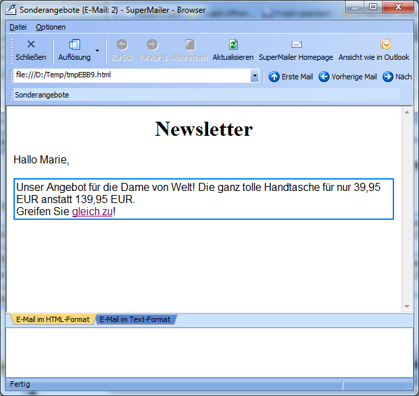The width and height of the screenshot is (419, 396).
Task: Switch to E-Mail im HTML-Format tab
Action: coord(53,319)
